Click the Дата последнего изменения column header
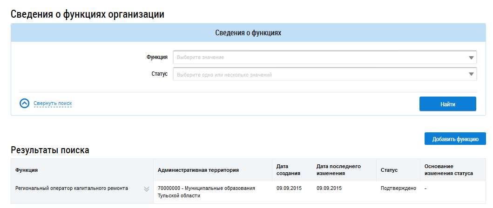 338,169
